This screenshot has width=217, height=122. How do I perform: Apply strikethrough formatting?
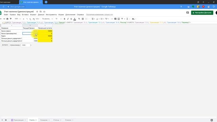[x=71, y=19]
